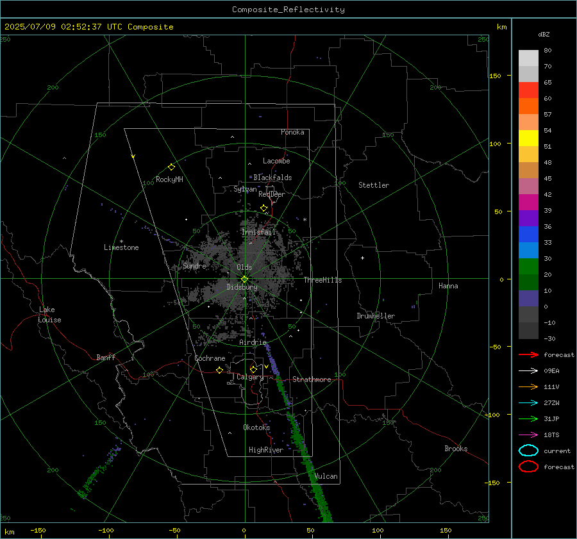
Task: Click the 18TS legend label
Action: 551,435
